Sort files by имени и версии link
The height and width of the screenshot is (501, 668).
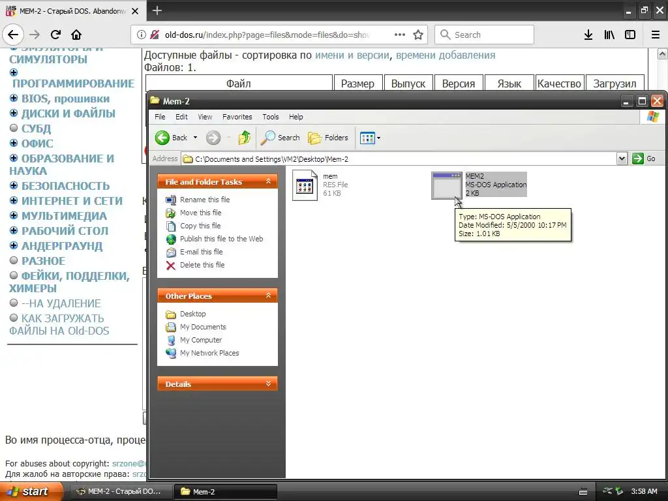tap(352, 55)
